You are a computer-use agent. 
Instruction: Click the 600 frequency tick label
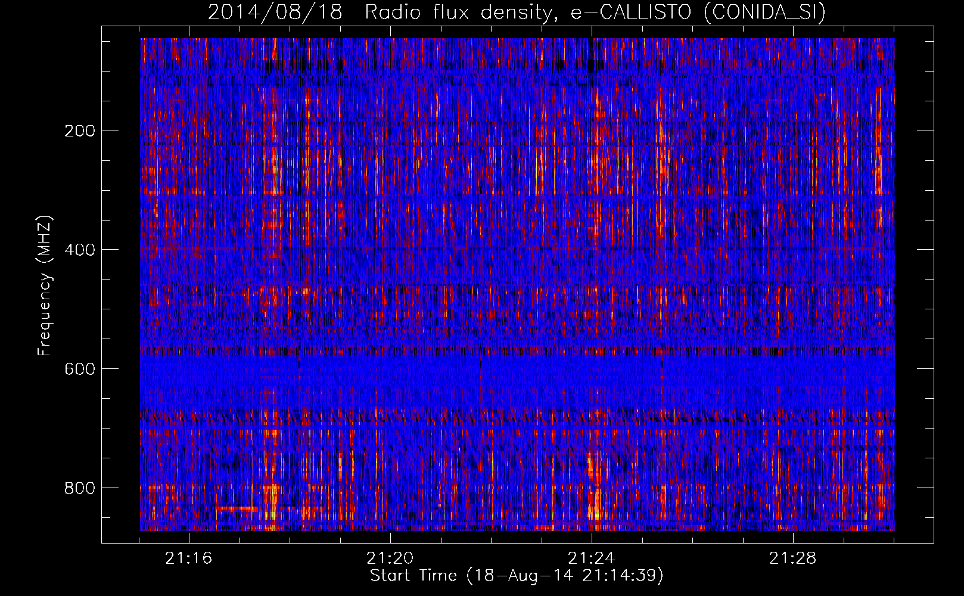(80, 369)
